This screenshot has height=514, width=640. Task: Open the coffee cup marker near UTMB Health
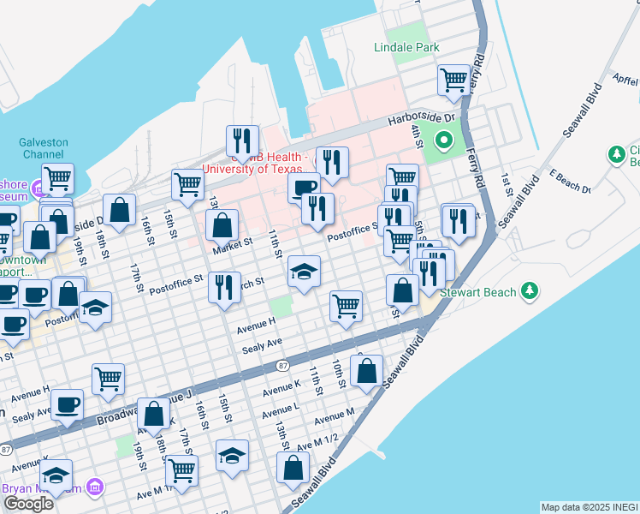click(x=303, y=188)
